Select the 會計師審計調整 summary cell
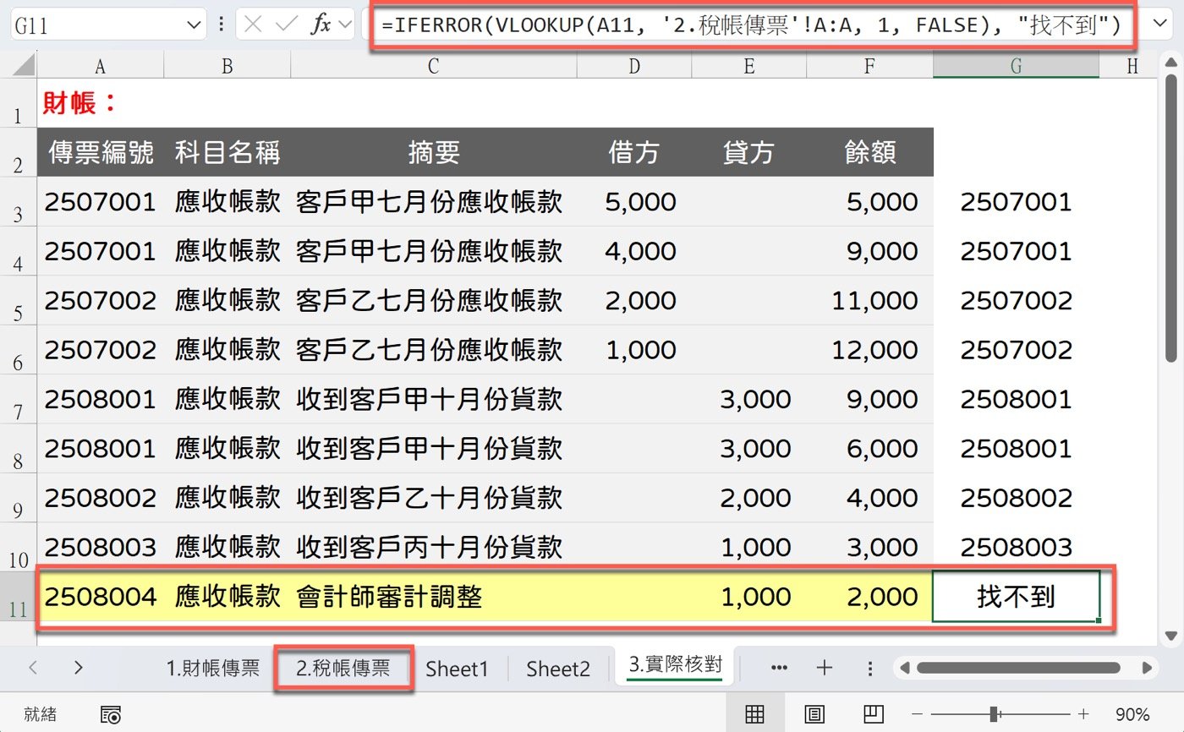Screen dimensions: 1184x732 click(x=433, y=598)
